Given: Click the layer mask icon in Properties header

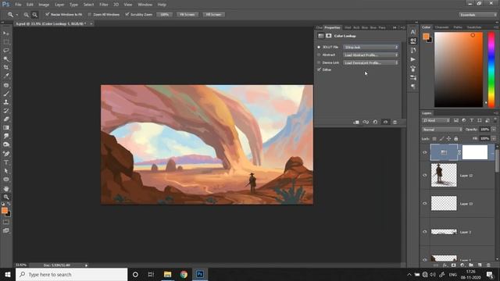Looking at the screenshot, I should click(x=328, y=36).
